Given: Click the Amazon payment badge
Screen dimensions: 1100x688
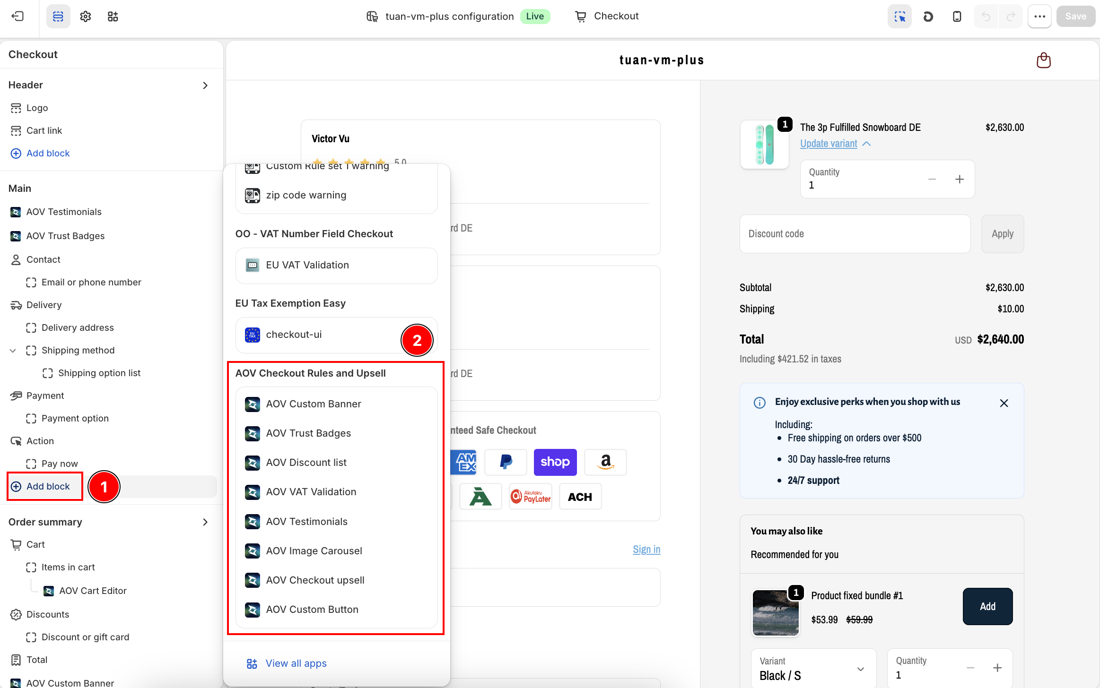Looking at the screenshot, I should point(605,462).
